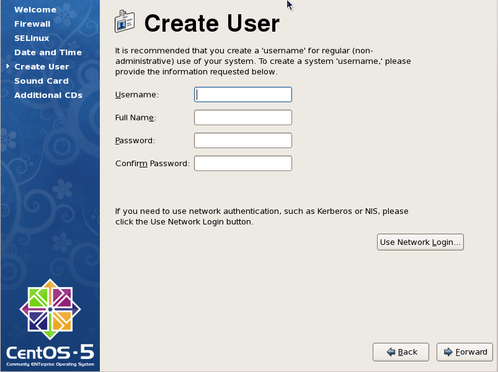Select Welcome step in sidebar

coord(35,9)
